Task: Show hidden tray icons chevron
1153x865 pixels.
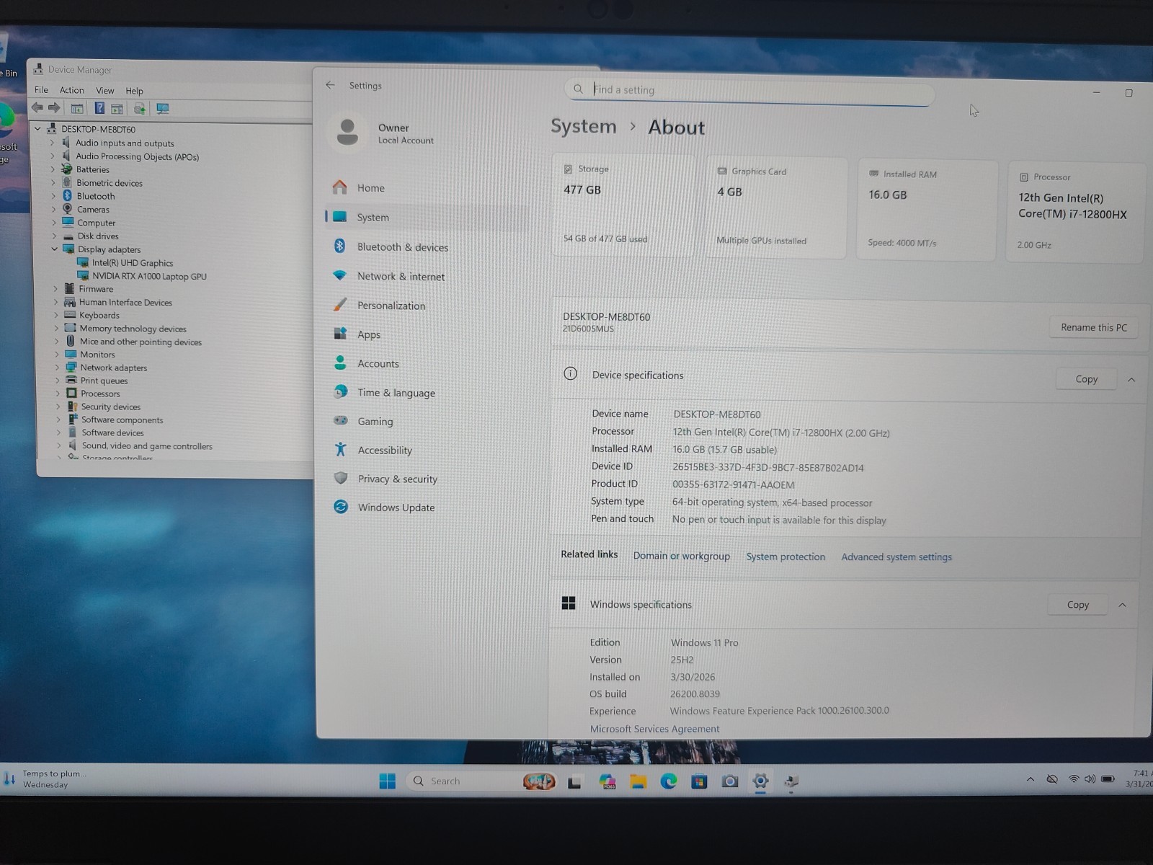Action: 1030,779
